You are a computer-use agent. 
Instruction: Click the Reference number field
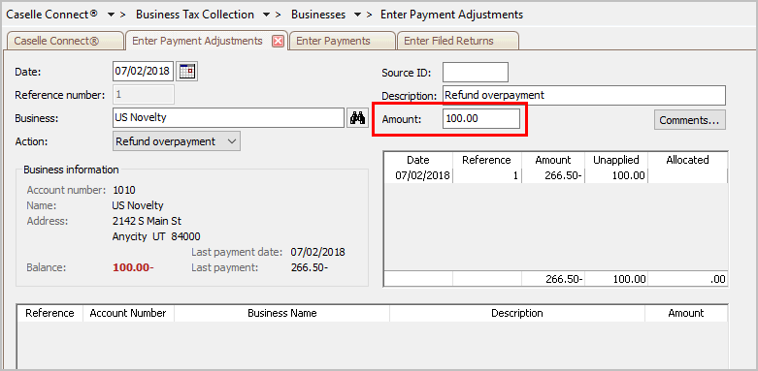tap(143, 95)
